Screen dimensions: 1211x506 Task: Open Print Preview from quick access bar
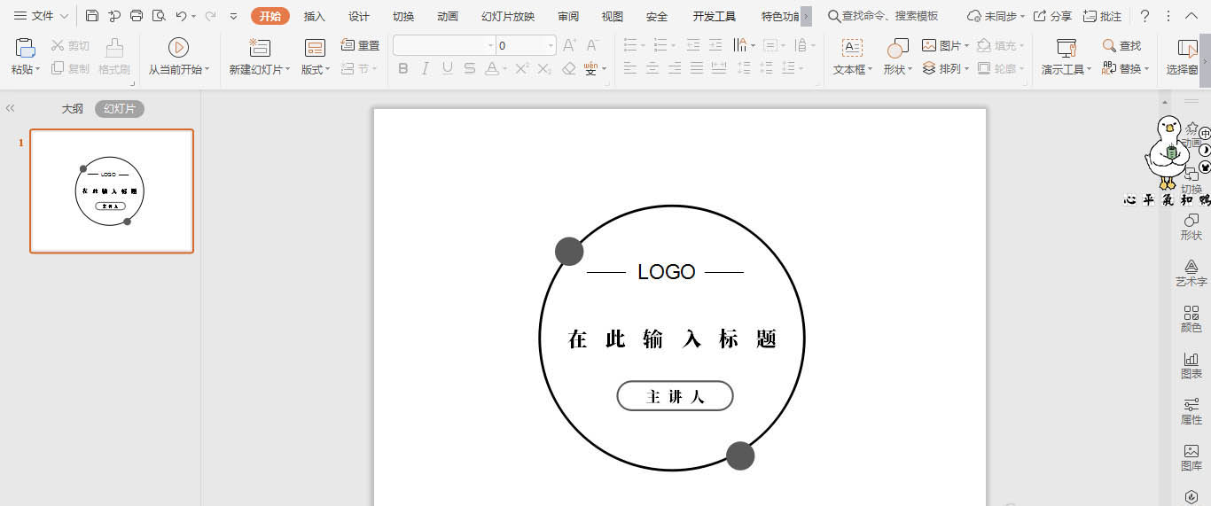(x=159, y=16)
